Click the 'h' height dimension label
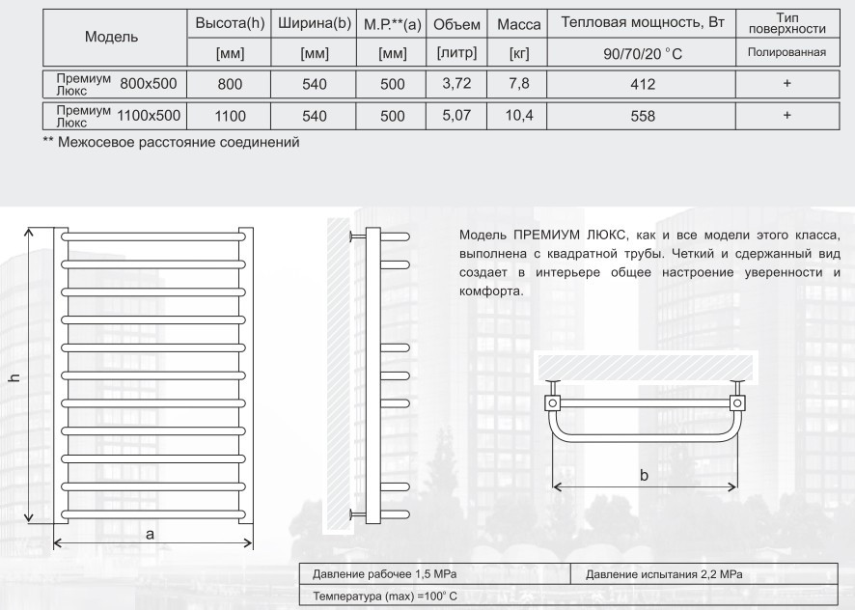Image resolution: width=855 pixels, height=610 pixels. (x=14, y=376)
